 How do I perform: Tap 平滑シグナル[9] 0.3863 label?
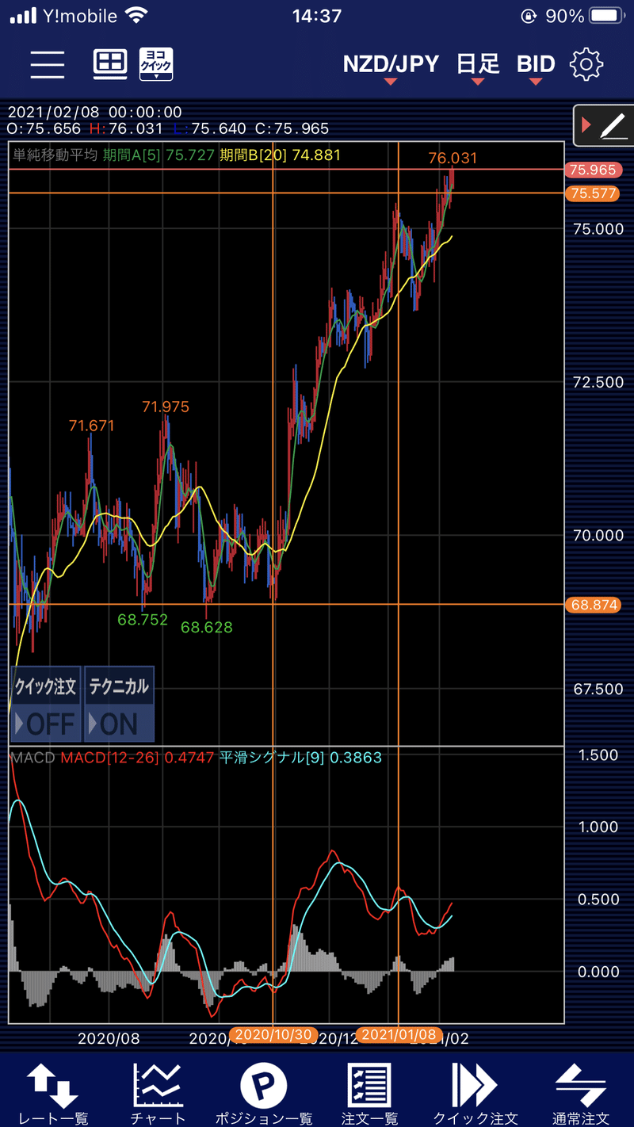(x=300, y=758)
